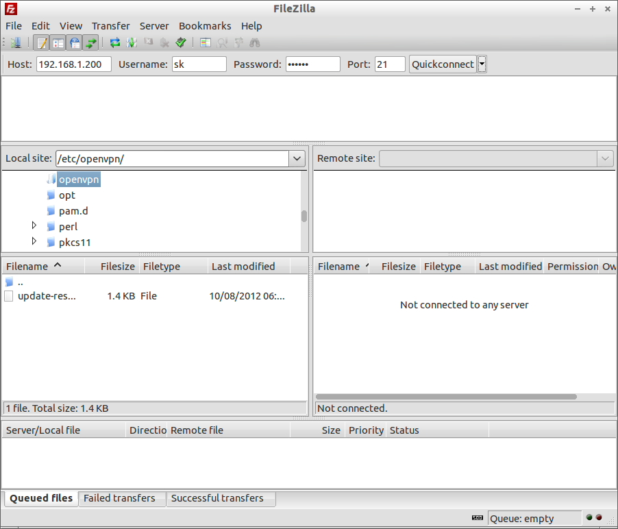Open the Edit menu
Image resolution: width=618 pixels, height=529 pixels.
(40, 26)
